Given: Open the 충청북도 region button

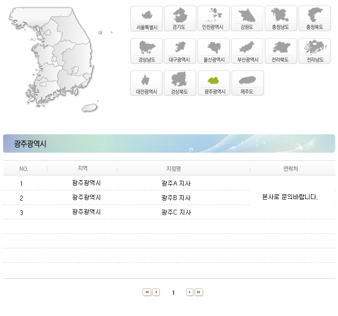Looking at the screenshot, I should (x=314, y=19).
